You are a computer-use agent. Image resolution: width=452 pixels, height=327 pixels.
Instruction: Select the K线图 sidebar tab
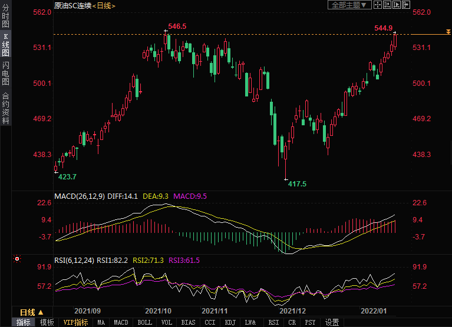point(5,45)
